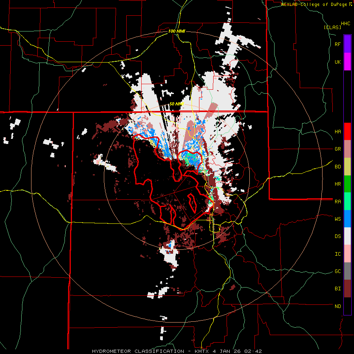Select the BD yellow legend block
The height and width of the screenshot is (354, 354).
(347, 166)
